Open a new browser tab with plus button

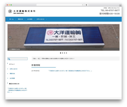[x=120, y=6]
